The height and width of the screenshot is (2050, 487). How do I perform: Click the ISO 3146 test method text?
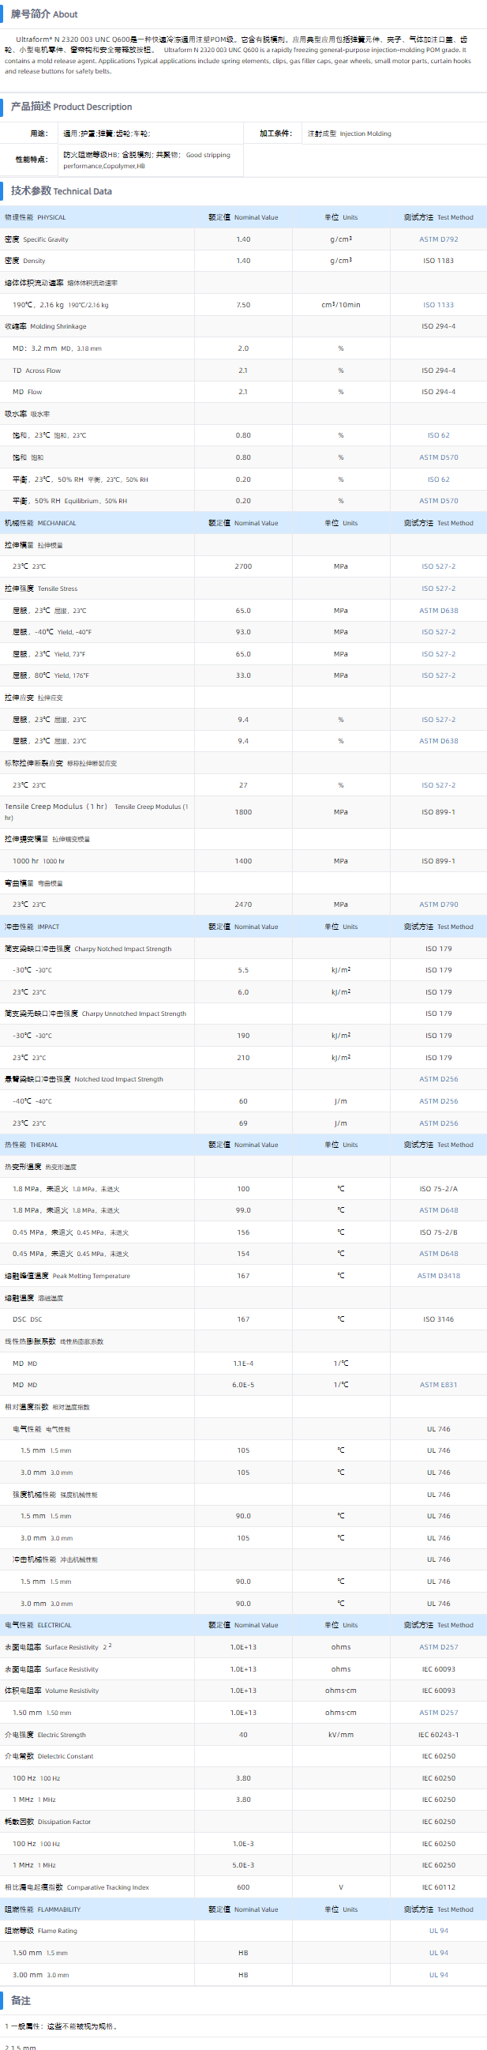tap(439, 1319)
